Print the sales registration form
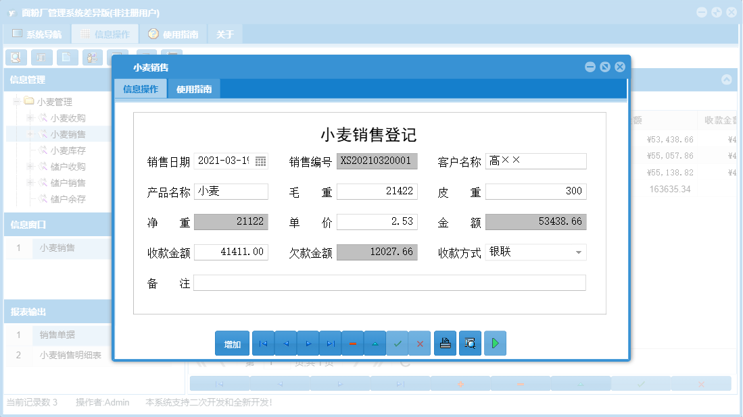The width and height of the screenshot is (743, 417). pos(445,343)
